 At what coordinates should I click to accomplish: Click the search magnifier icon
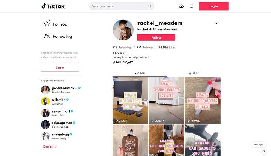(x=149, y=6)
